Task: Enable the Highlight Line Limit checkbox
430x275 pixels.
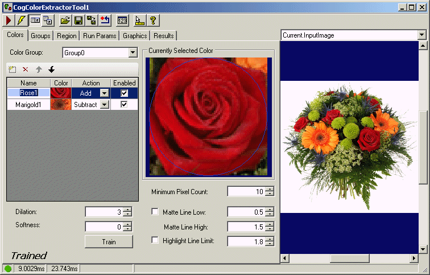Action: [x=155, y=240]
